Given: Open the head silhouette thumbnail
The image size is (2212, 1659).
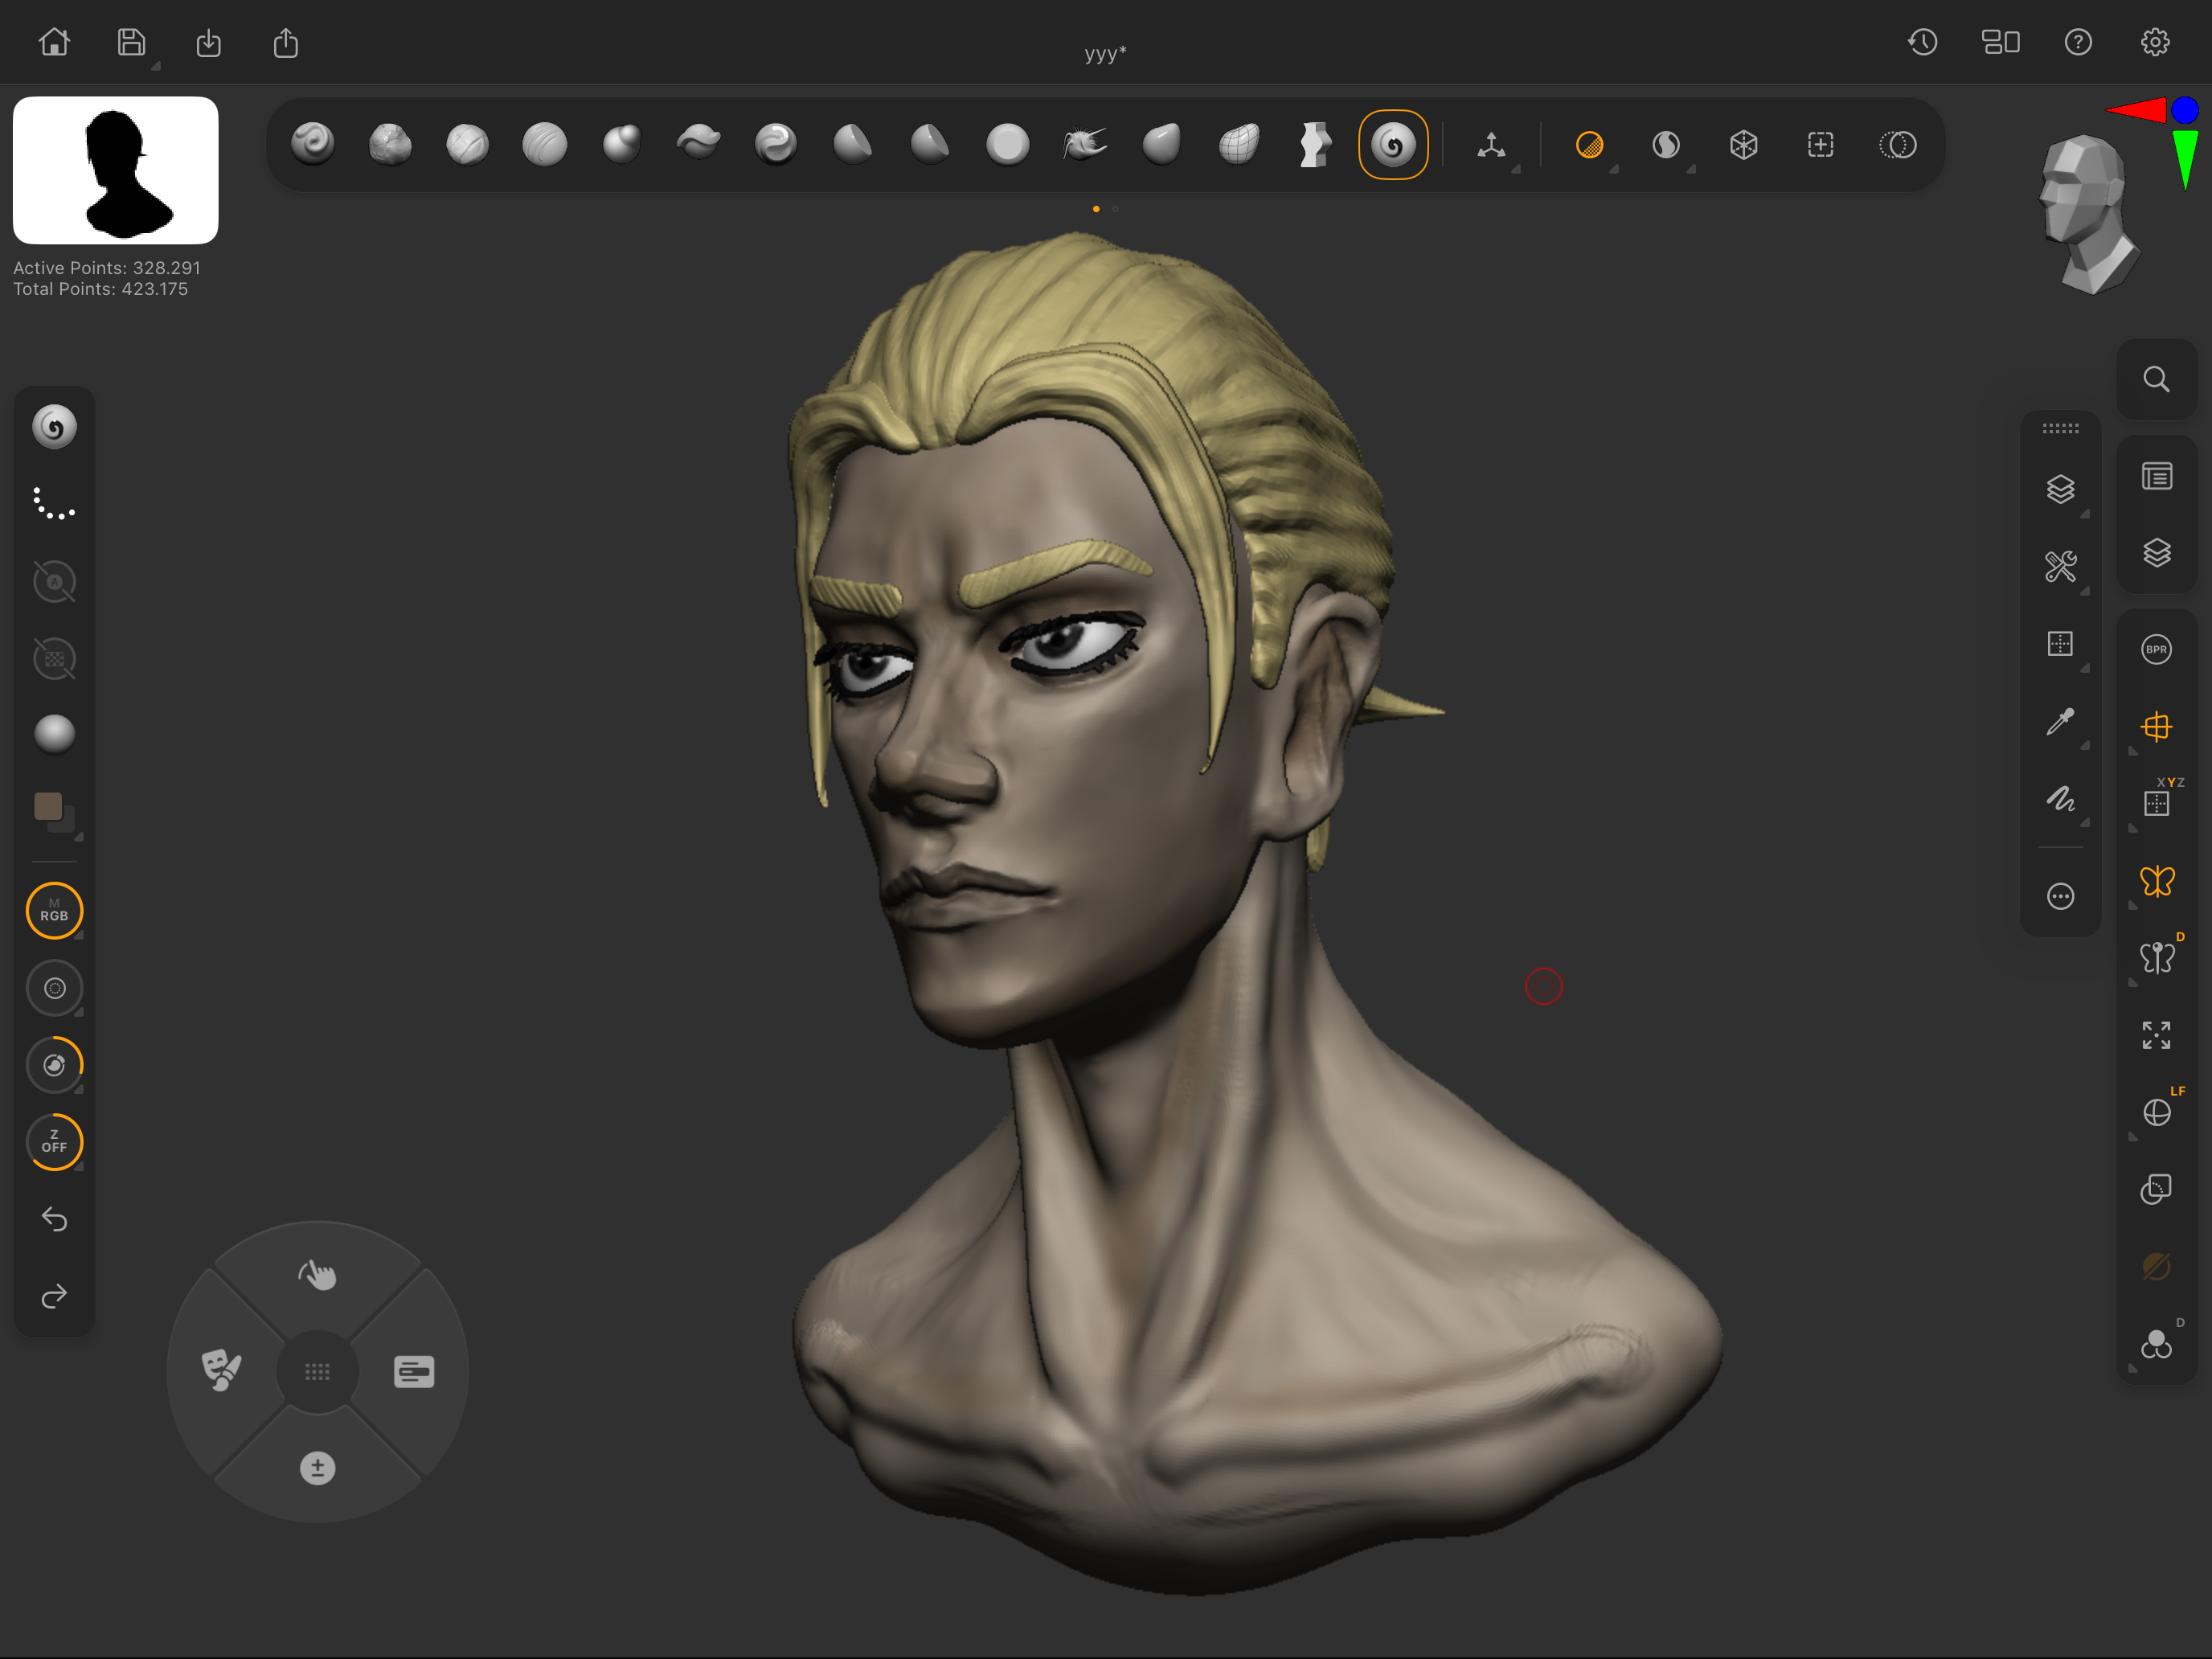Looking at the screenshot, I should pos(116,170).
